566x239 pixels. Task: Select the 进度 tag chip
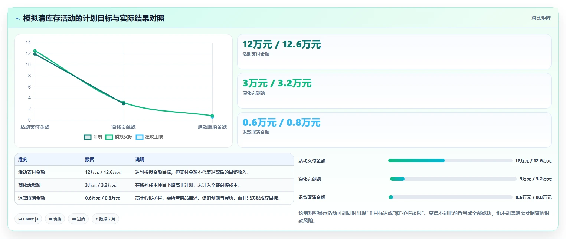pyautogui.click(x=78, y=219)
